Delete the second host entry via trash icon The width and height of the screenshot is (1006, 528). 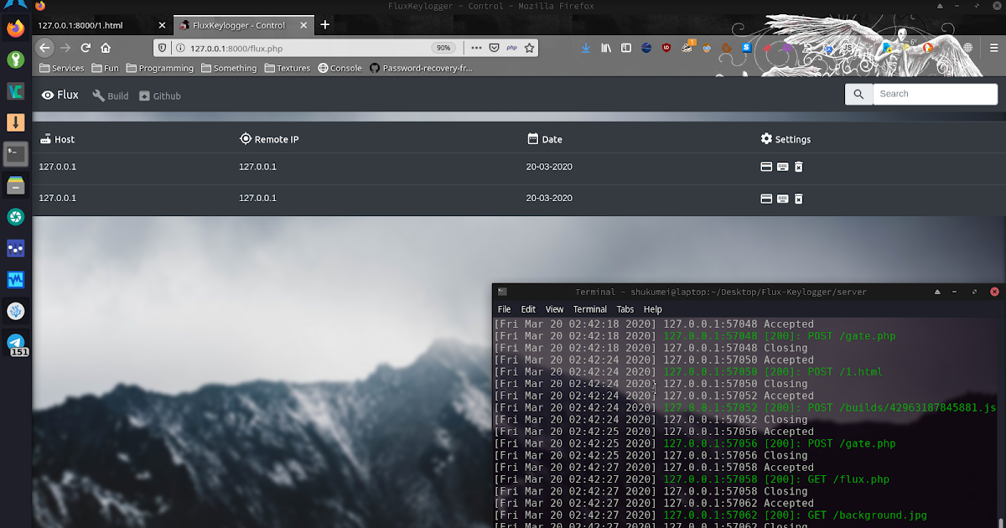[x=798, y=199]
